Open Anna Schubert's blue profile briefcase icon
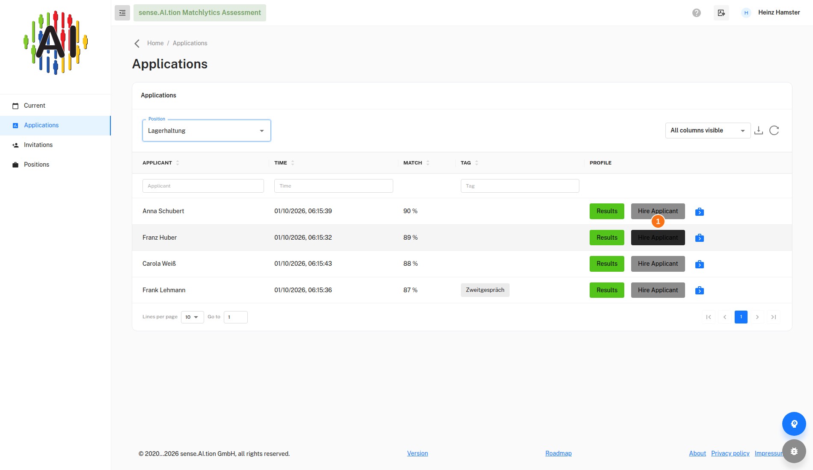The width and height of the screenshot is (813, 470). [700, 211]
